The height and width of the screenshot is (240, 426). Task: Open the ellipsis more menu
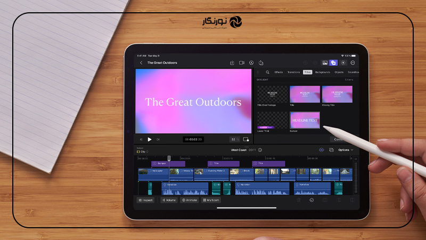[x=353, y=63]
